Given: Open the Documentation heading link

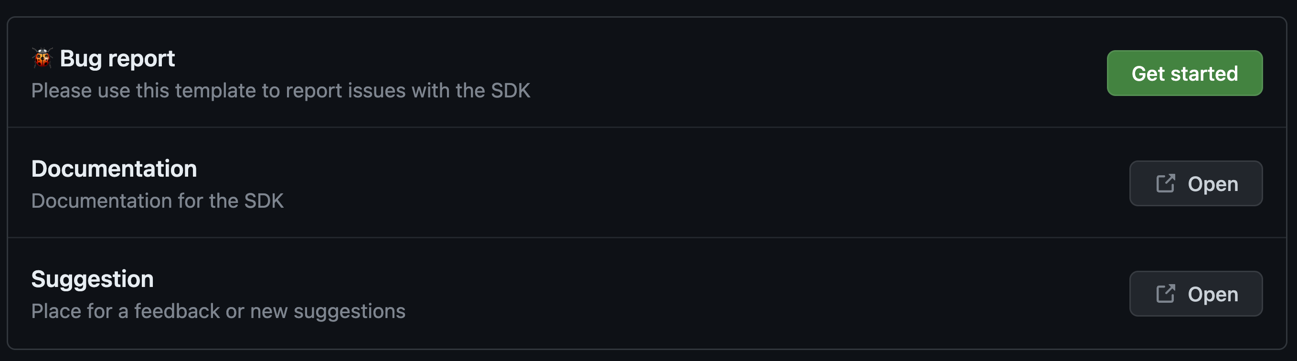Looking at the screenshot, I should point(114,169).
